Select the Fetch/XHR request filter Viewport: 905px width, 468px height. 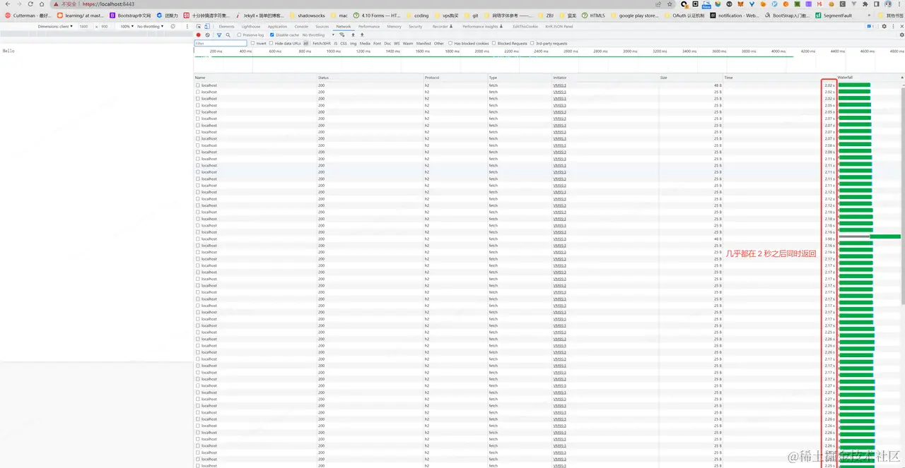322,43
